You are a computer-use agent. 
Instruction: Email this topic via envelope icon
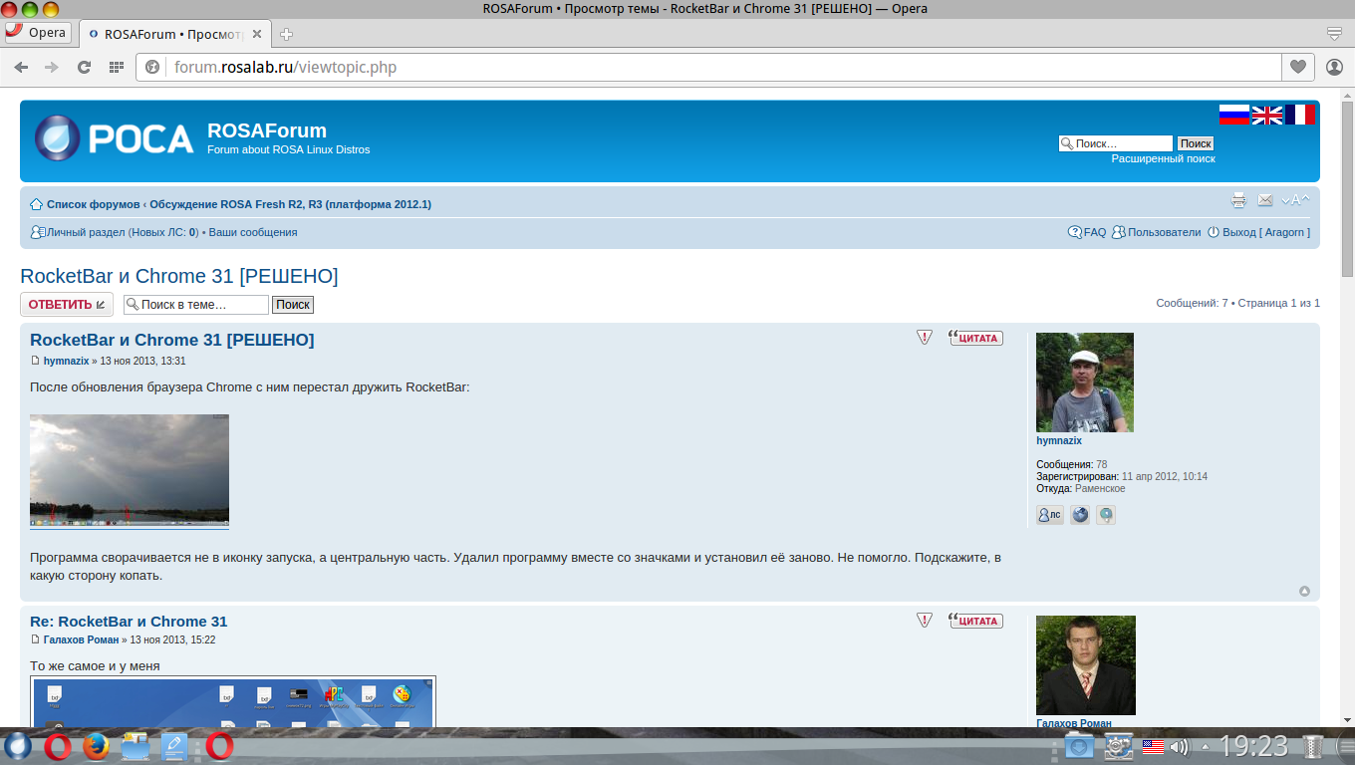click(x=1265, y=200)
